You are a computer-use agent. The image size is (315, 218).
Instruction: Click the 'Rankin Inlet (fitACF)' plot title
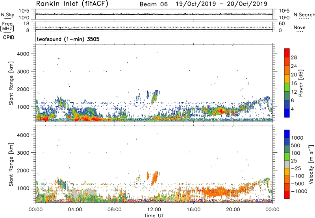[72, 4]
